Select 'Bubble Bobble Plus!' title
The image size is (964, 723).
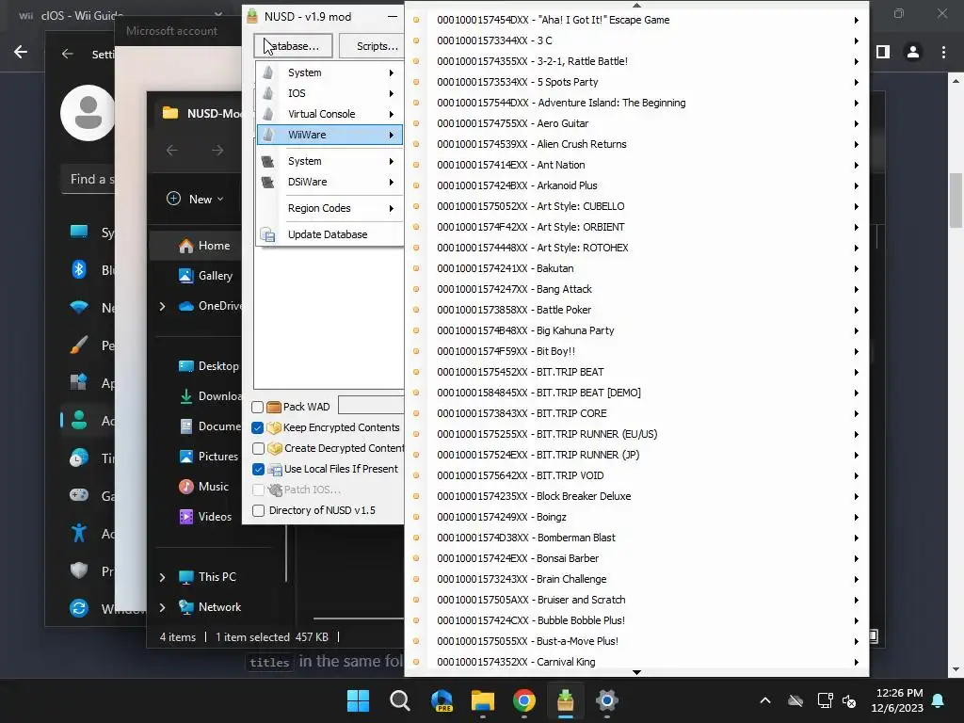tap(581, 621)
